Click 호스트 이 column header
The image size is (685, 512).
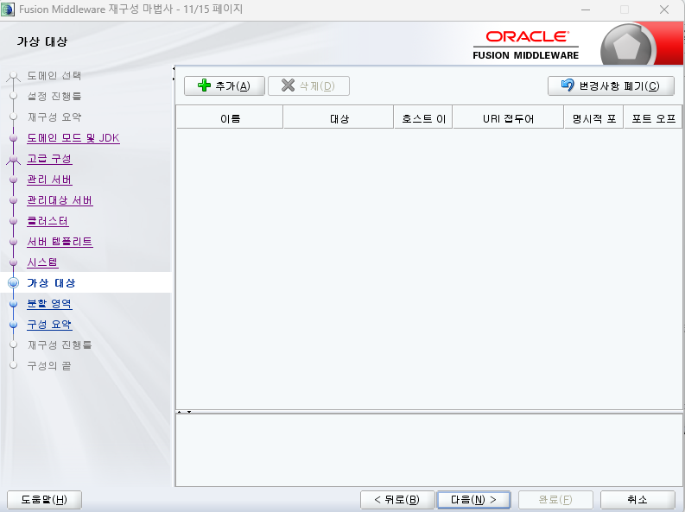coord(423,118)
